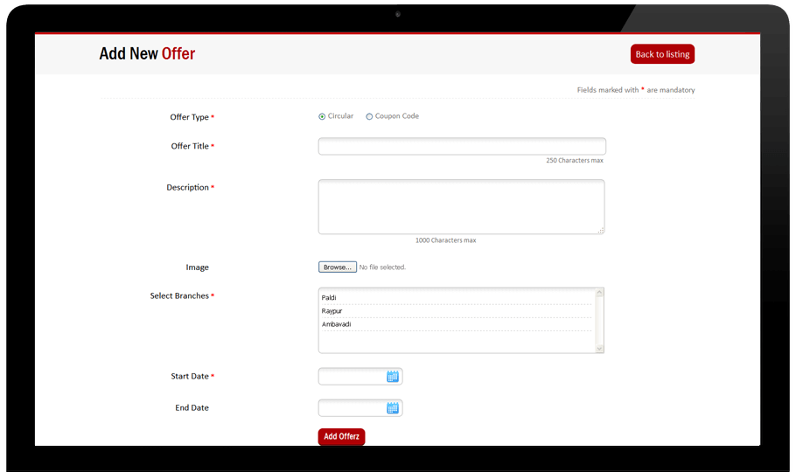Image resolution: width=796 pixels, height=472 pixels.
Task: Click inside the Description text area
Action: pyautogui.click(x=461, y=206)
